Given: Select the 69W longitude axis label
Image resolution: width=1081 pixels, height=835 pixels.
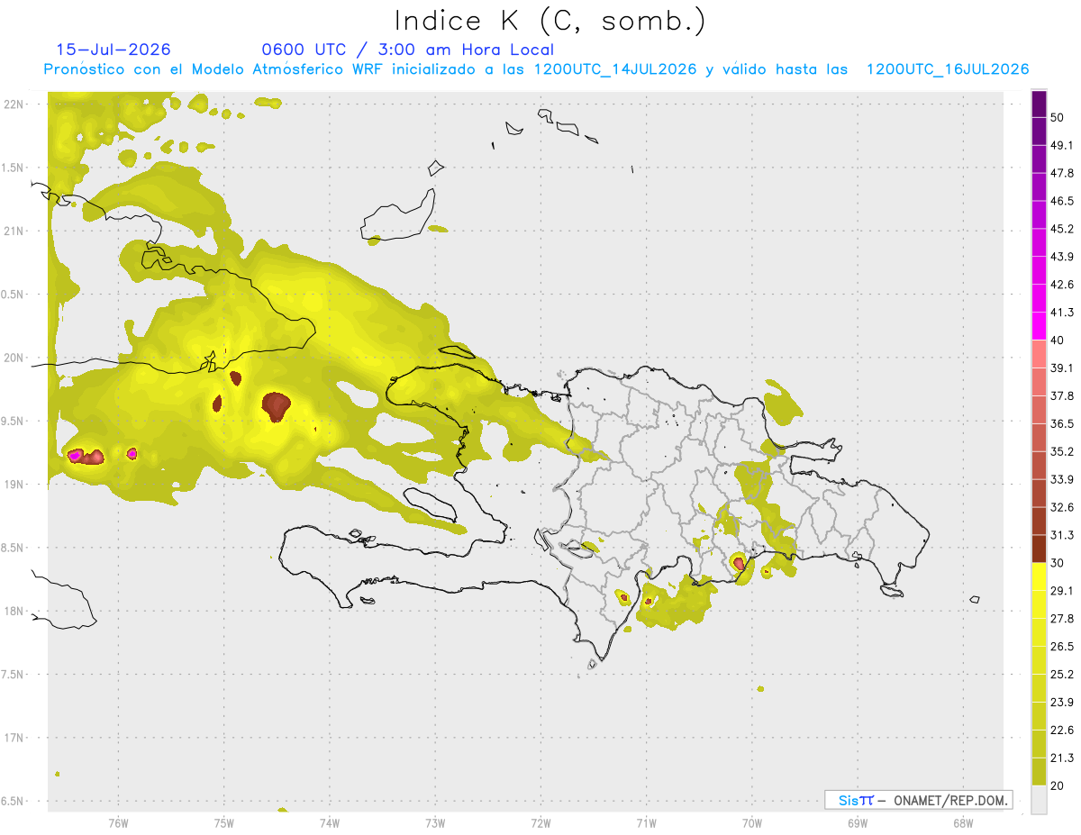Looking at the screenshot, I should (858, 823).
